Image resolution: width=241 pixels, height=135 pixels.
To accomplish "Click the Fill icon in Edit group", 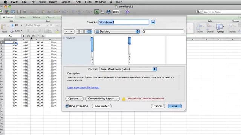I will pyautogui.click(x=12, y=25).
